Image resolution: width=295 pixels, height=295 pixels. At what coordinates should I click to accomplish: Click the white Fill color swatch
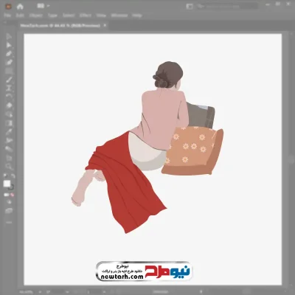[7, 184]
